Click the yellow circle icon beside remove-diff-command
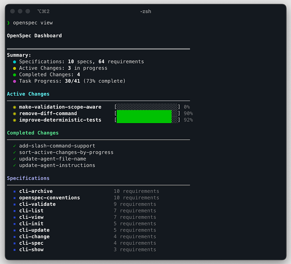Screen dimensions: 291x264 pyautogui.click(x=15, y=113)
